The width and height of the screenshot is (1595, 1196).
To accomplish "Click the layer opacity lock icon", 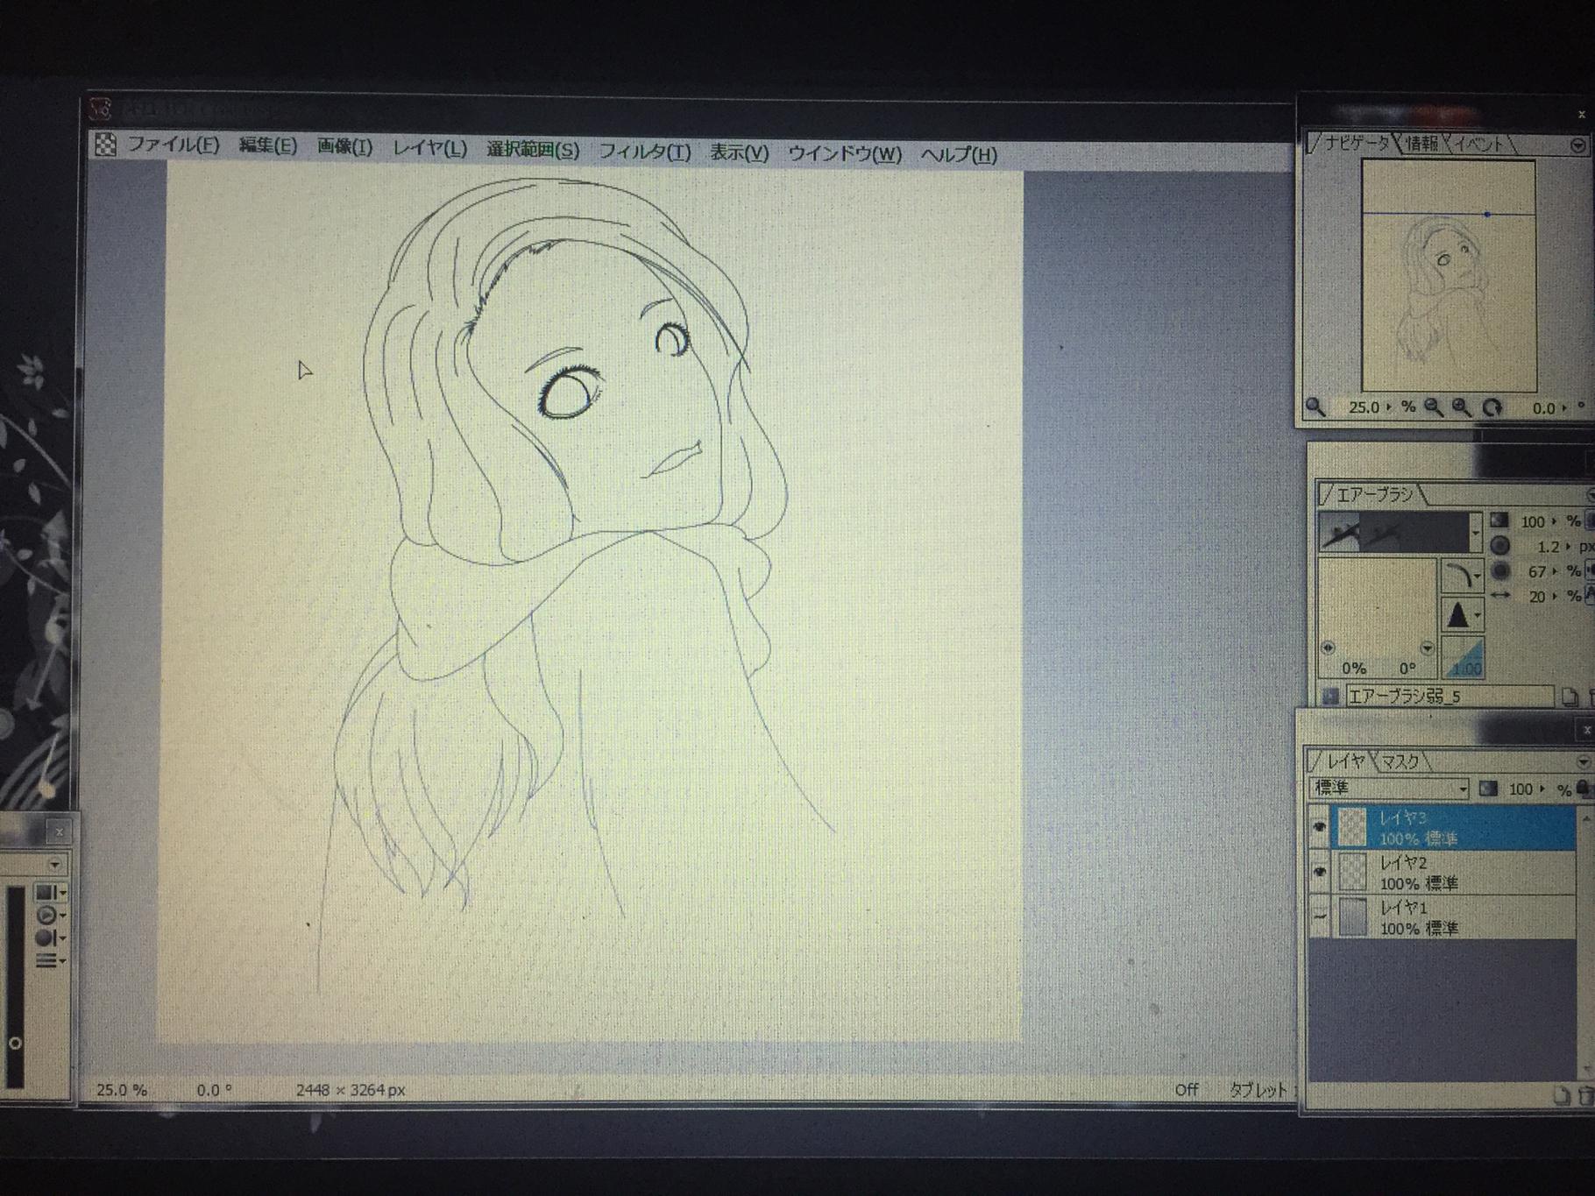I will (x=1583, y=788).
